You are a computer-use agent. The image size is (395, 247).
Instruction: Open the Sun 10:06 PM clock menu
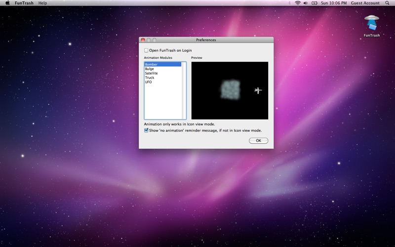[x=334, y=3]
